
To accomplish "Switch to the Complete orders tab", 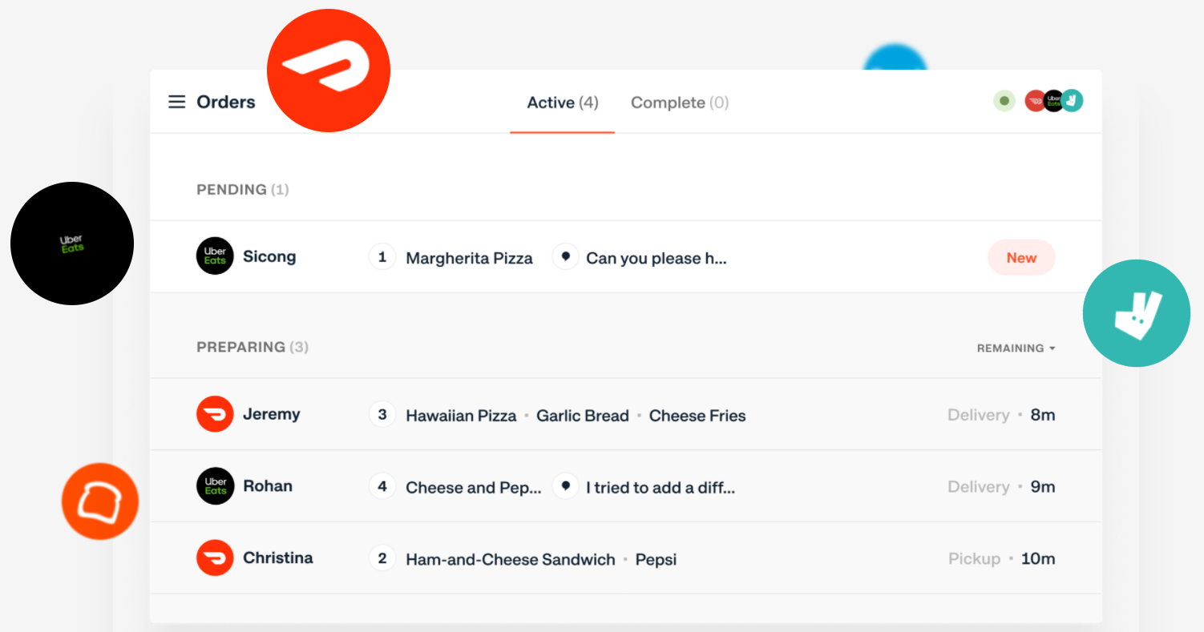I will pos(679,103).
